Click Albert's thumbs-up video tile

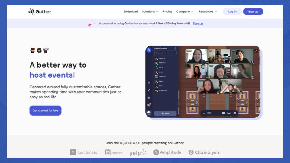tap(230, 87)
